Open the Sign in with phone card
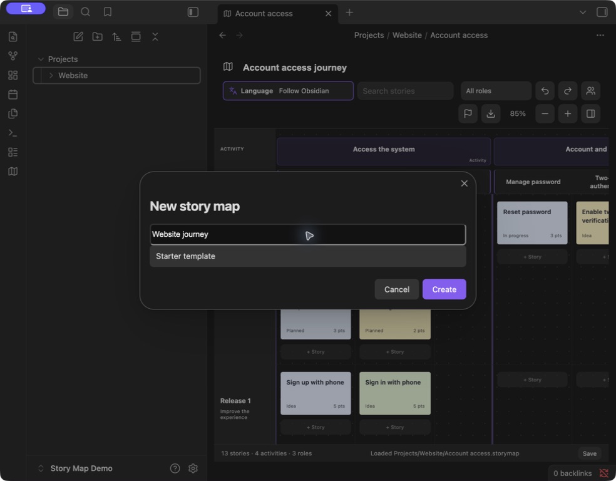 pyautogui.click(x=395, y=393)
